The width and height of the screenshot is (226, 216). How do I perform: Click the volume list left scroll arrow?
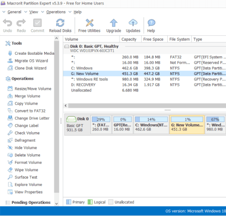click(x=66, y=105)
